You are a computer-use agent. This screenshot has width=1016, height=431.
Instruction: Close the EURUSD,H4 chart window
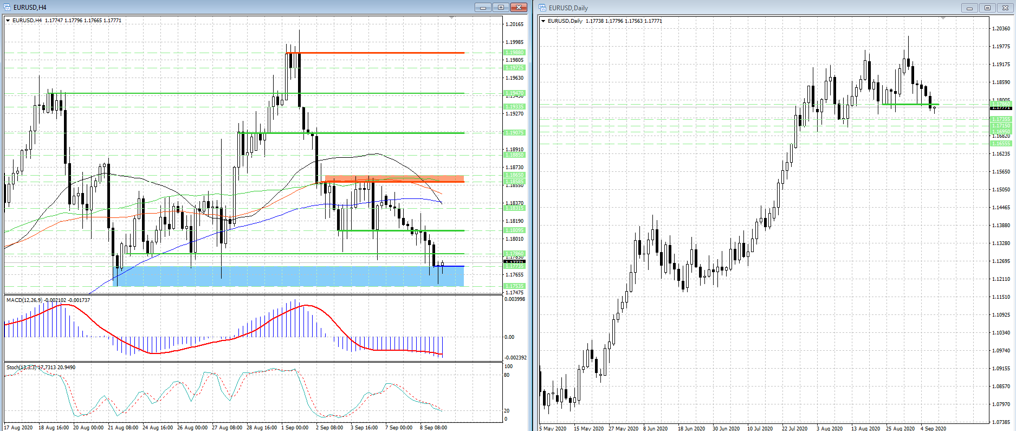click(519, 7)
